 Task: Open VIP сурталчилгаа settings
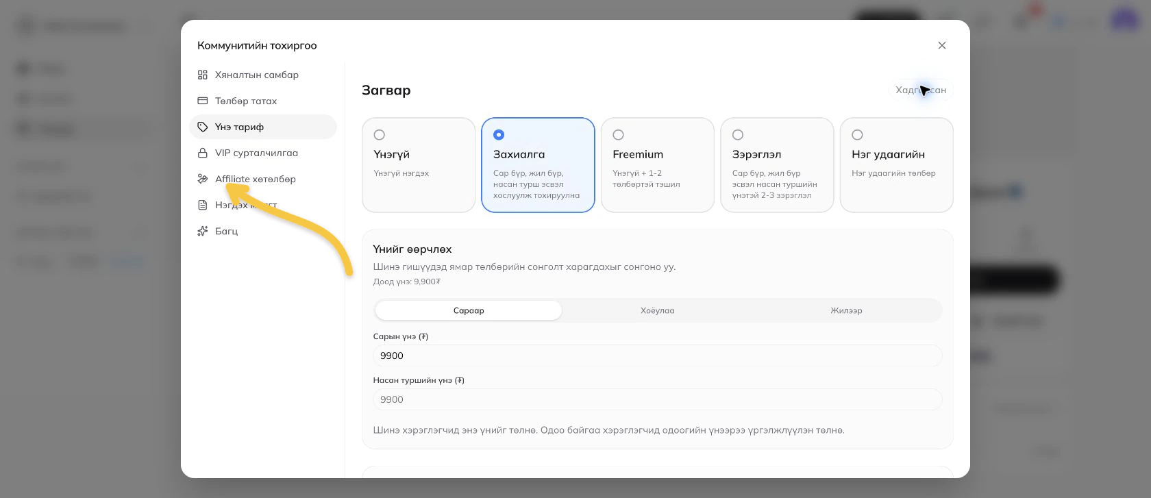tap(263, 153)
